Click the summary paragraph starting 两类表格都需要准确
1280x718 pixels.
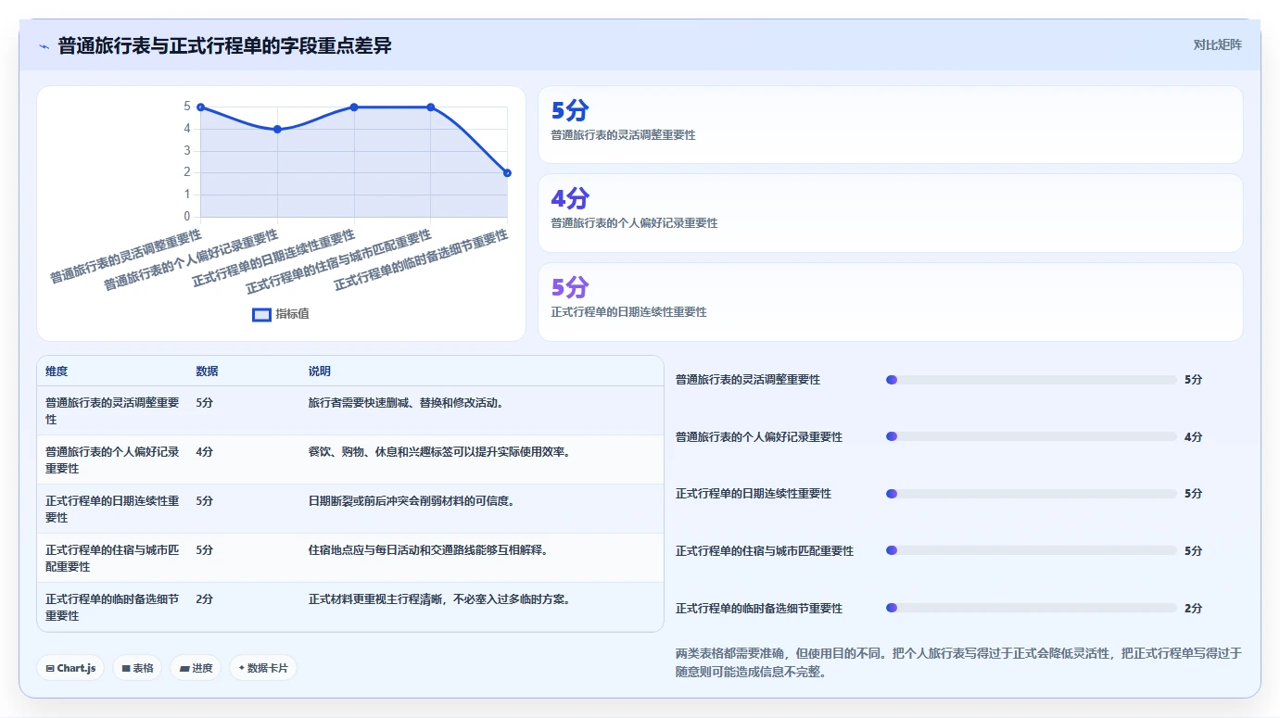958,663
